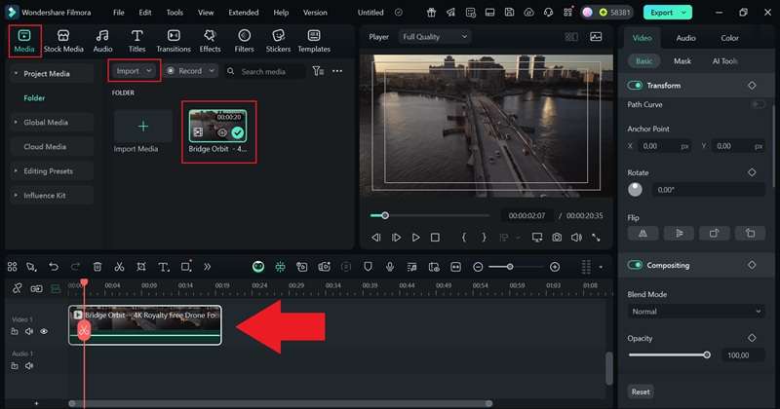Image resolution: width=780 pixels, height=409 pixels.
Task: Click the timeline text tool icon
Action: (x=163, y=267)
